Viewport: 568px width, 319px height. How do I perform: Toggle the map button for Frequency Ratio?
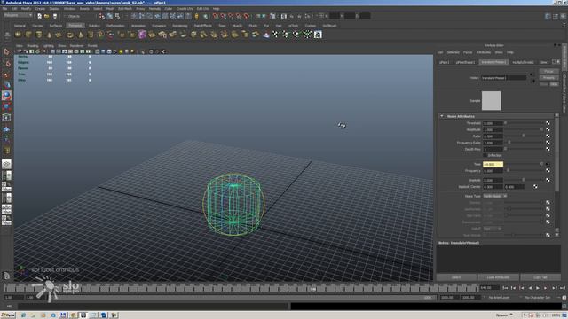coord(548,143)
